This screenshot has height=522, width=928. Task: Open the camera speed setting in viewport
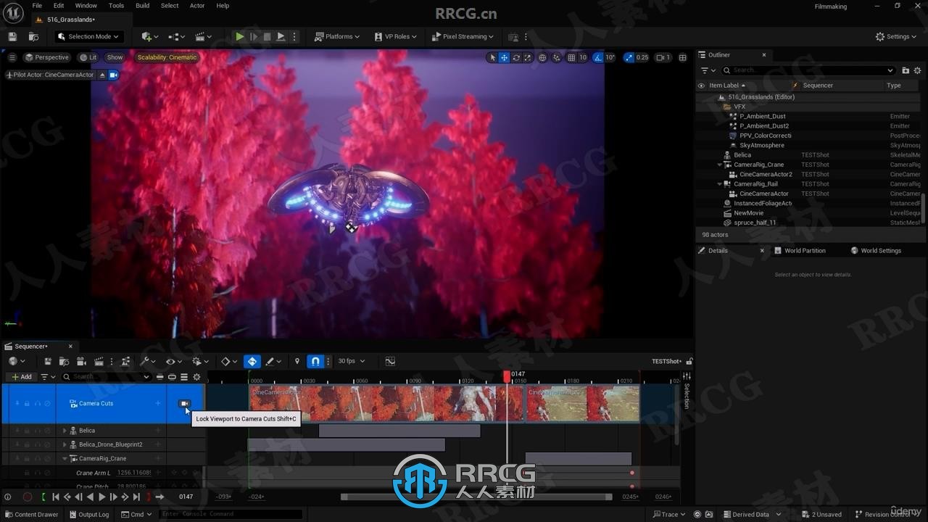point(663,57)
